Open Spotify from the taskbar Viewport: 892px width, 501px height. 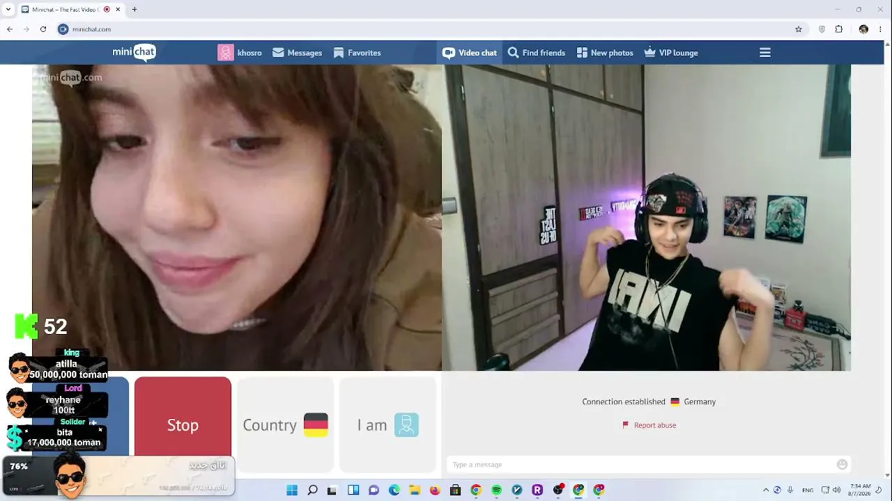point(496,490)
